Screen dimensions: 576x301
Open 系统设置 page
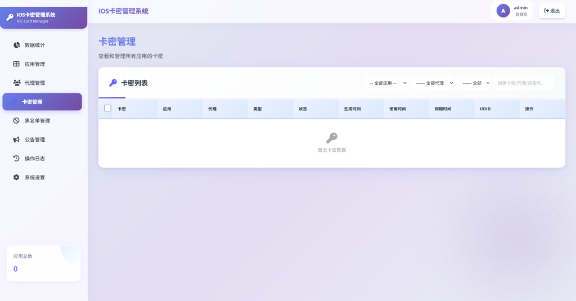[42, 178]
